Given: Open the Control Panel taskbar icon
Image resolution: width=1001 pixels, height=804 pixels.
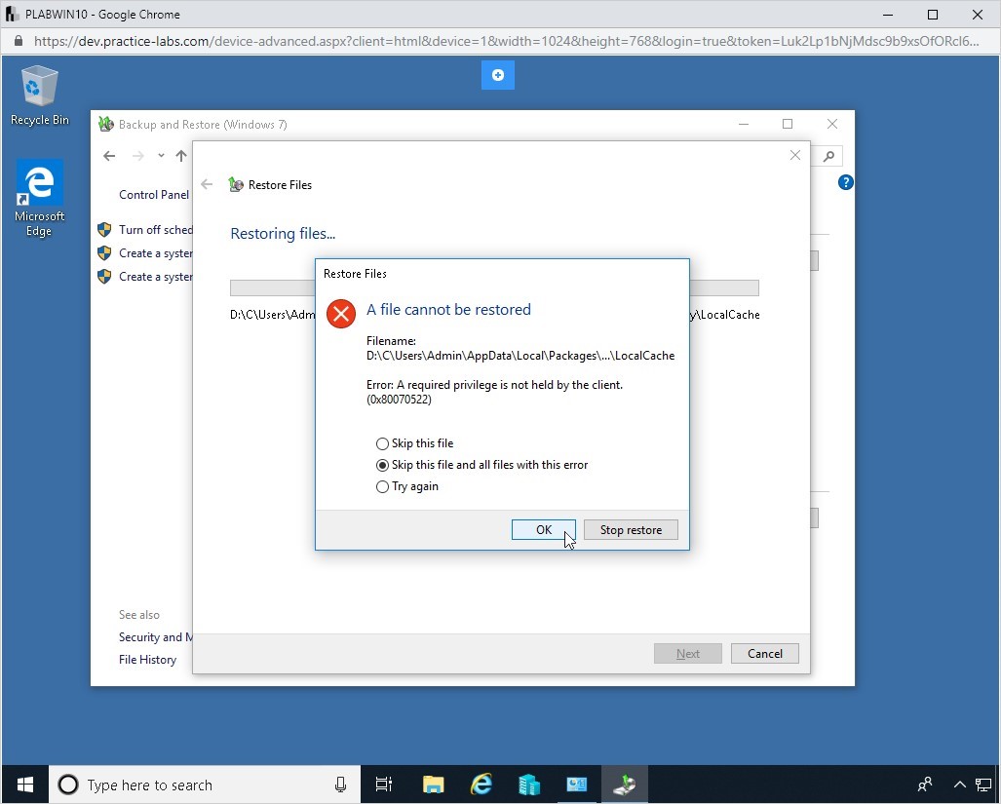Looking at the screenshot, I should (x=576, y=785).
